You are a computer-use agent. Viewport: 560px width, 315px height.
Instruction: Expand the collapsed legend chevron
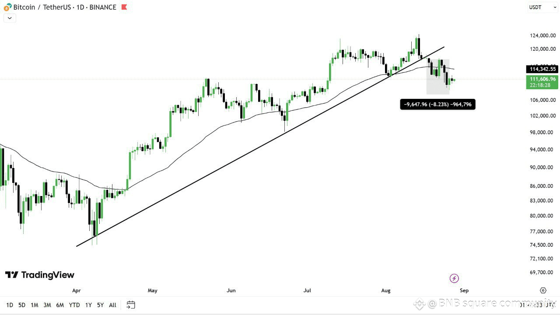pyautogui.click(x=10, y=18)
